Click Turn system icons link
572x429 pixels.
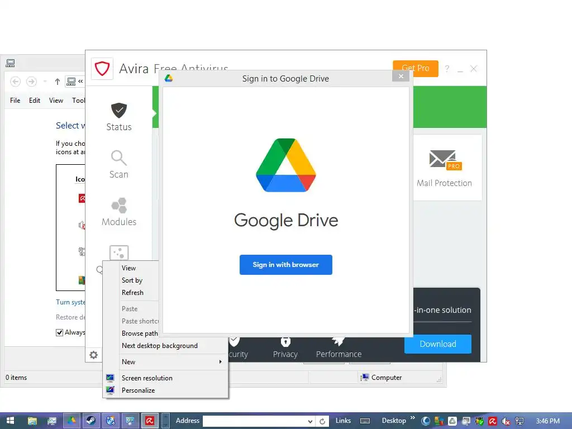pos(70,302)
